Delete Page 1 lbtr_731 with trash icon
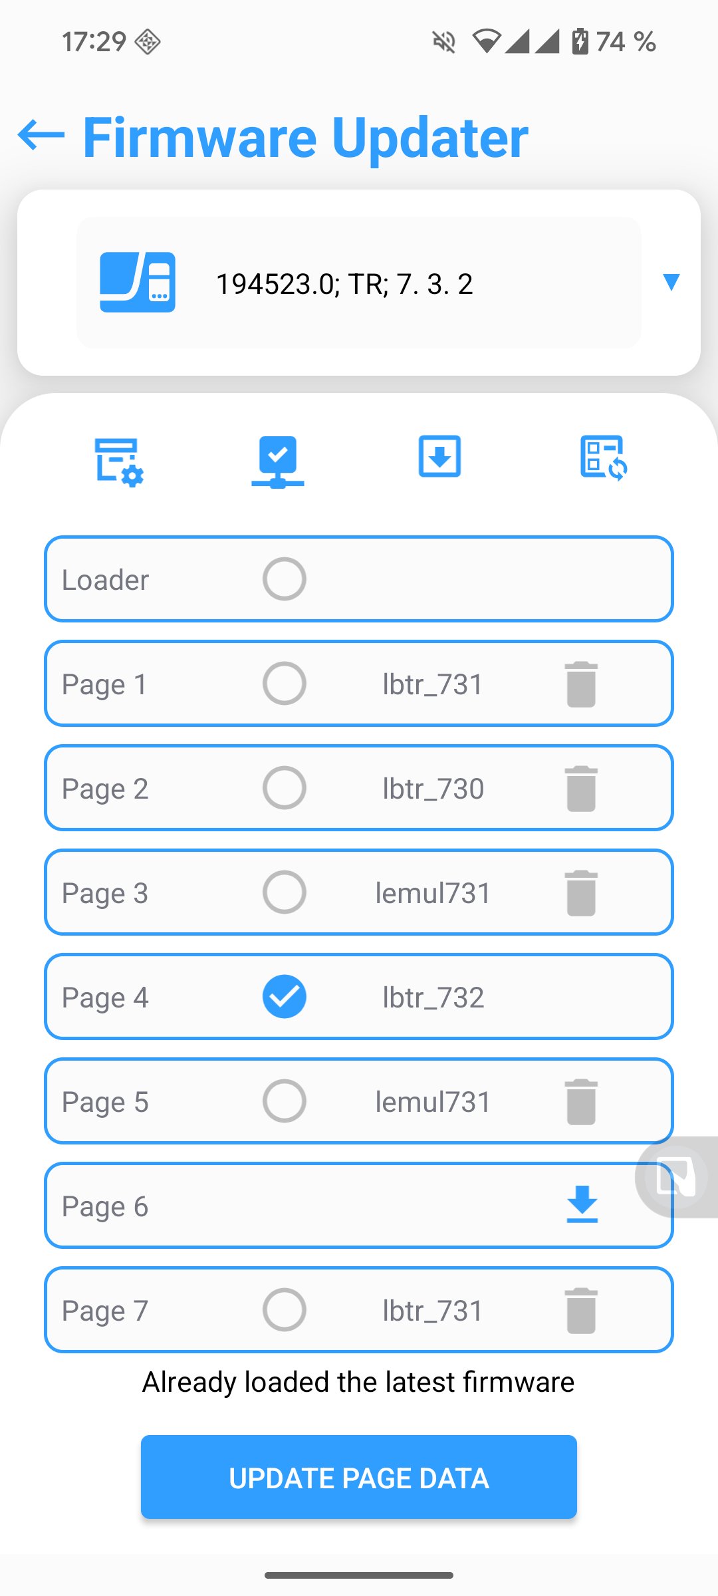718x1596 pixels. point(581,684)
